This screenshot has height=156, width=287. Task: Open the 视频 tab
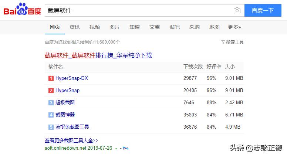coord(95,27)
